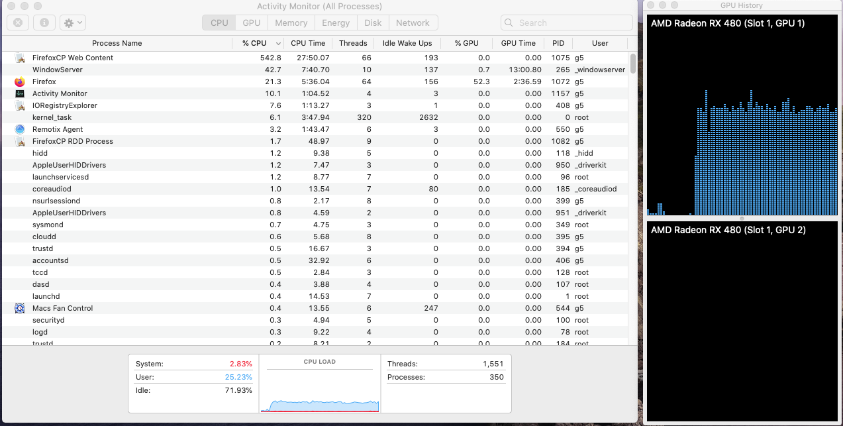
Task: Click the GPU 2 history graph in GPU History
Action: [742, 322]
